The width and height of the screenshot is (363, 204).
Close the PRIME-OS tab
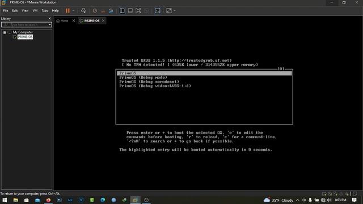pyautogui.click(x=103, y=21)
